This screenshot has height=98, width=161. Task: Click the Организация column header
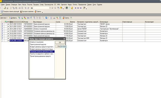[x=111, y=22]
